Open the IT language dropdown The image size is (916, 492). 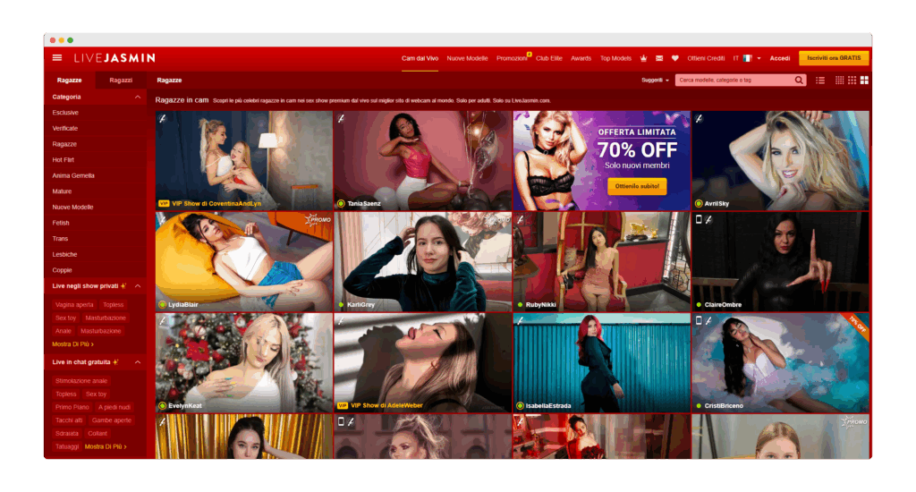[x=746, y=58]
